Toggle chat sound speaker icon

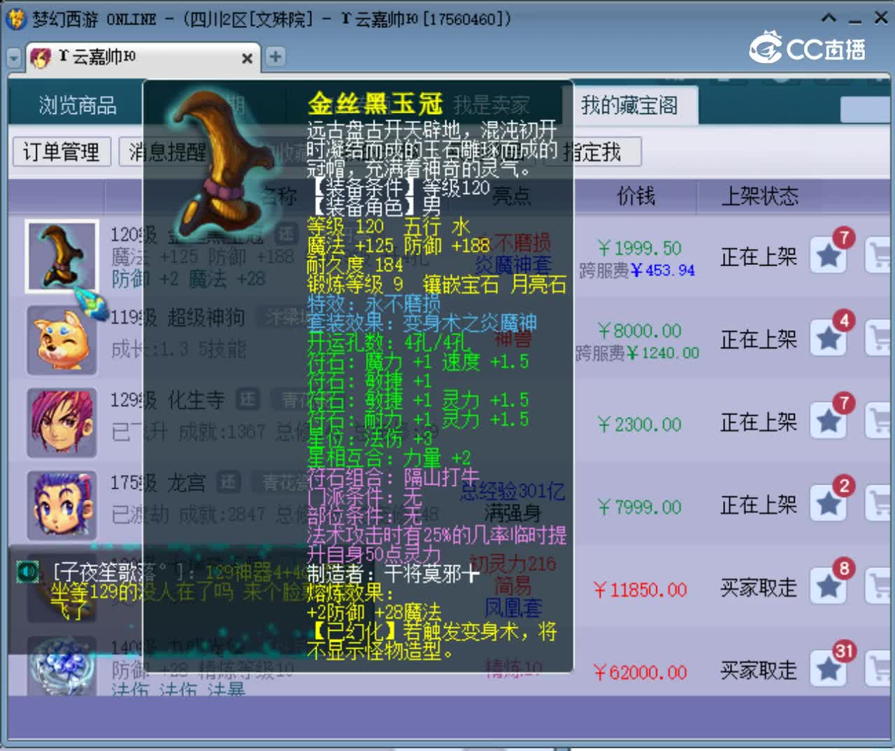(27, 572)
